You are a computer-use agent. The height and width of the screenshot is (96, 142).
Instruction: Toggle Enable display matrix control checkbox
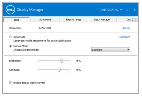click(11, 83)
